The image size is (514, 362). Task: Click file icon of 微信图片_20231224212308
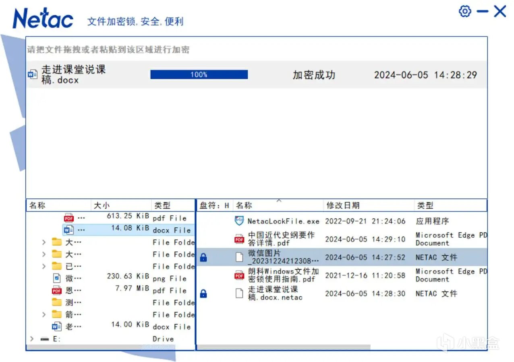239,257
